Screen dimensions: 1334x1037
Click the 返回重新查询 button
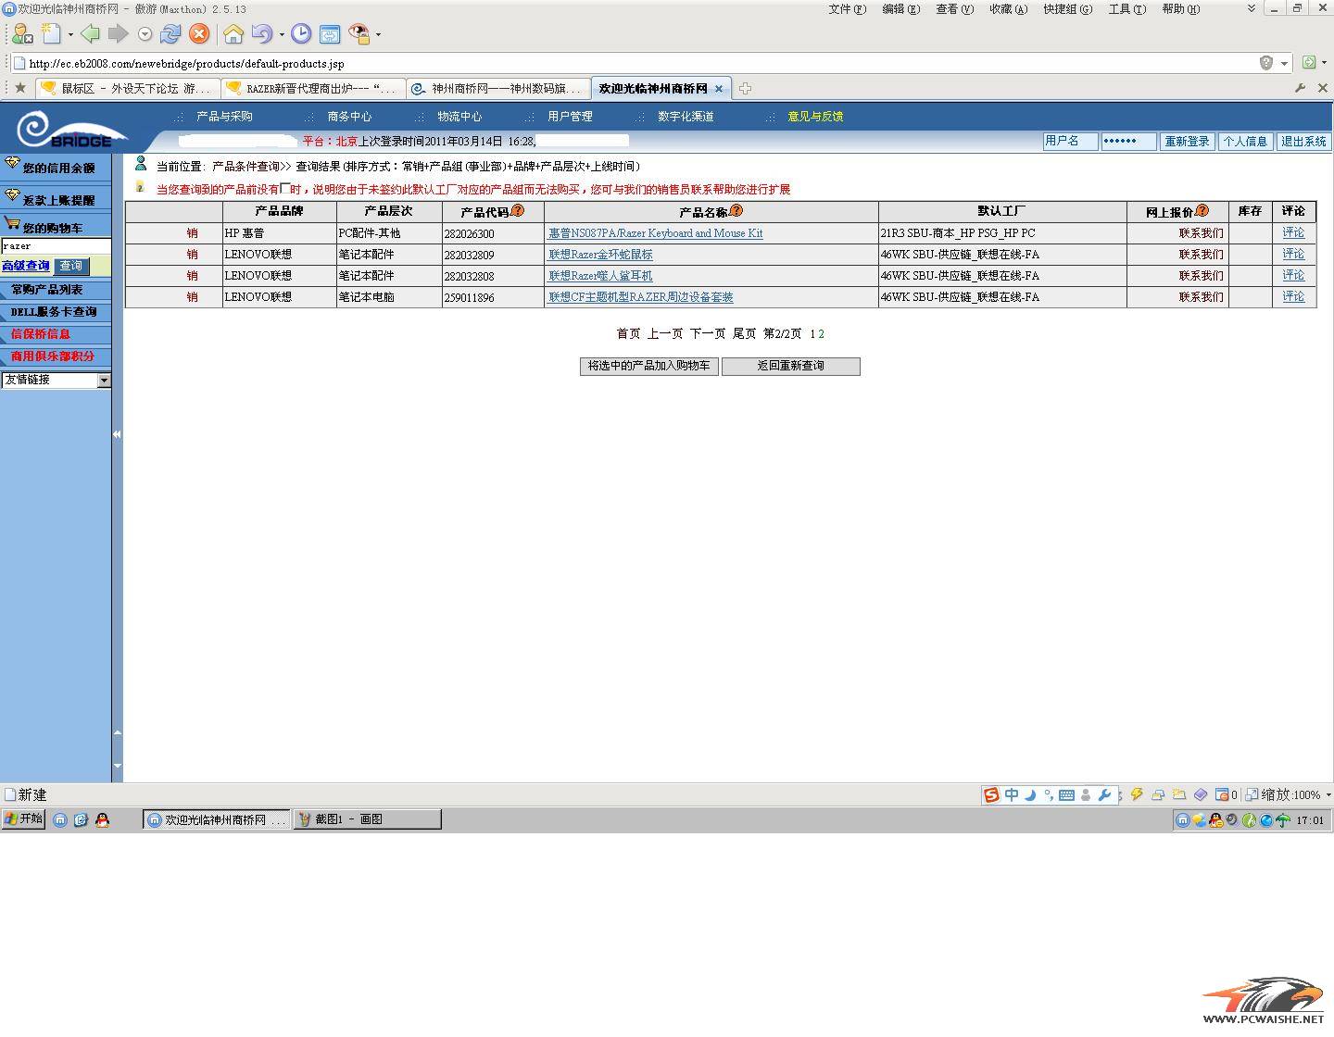click(x=791, y=367)
